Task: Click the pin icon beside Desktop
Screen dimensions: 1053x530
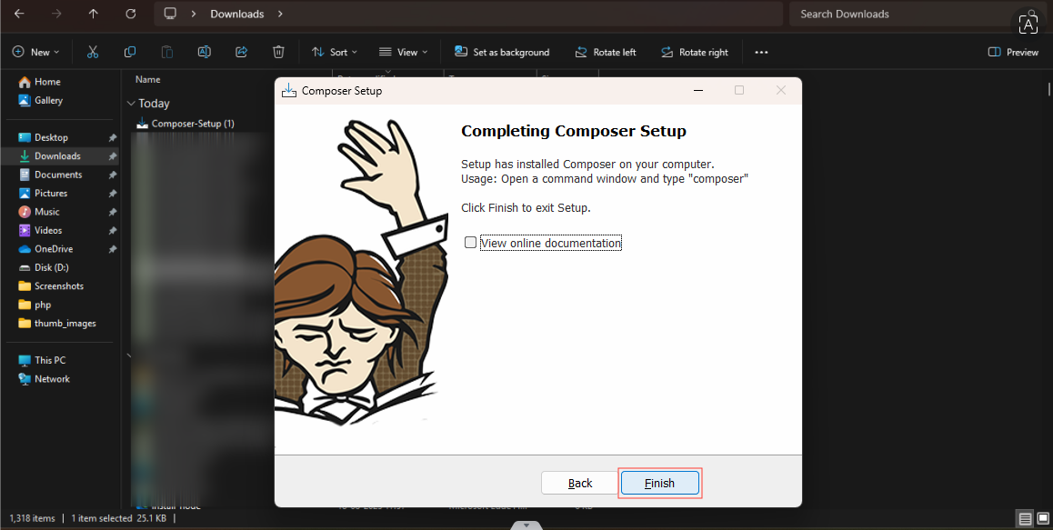Action: (112, 137)
